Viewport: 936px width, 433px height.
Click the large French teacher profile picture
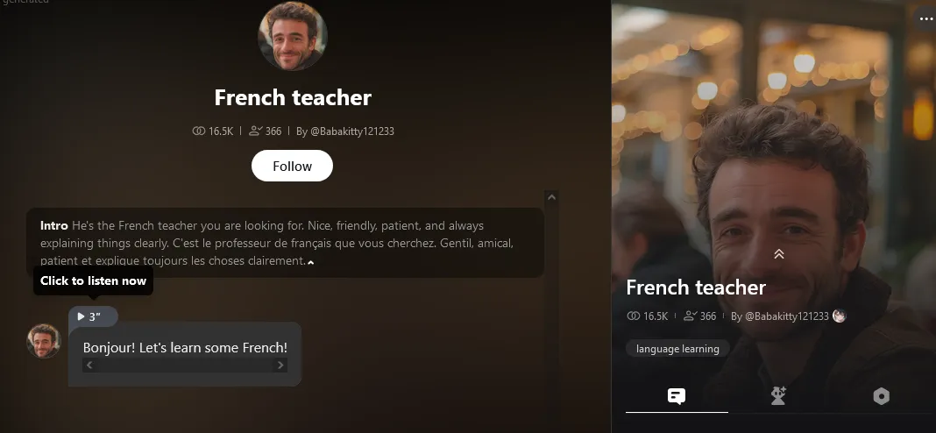click(x=293, y=36)
